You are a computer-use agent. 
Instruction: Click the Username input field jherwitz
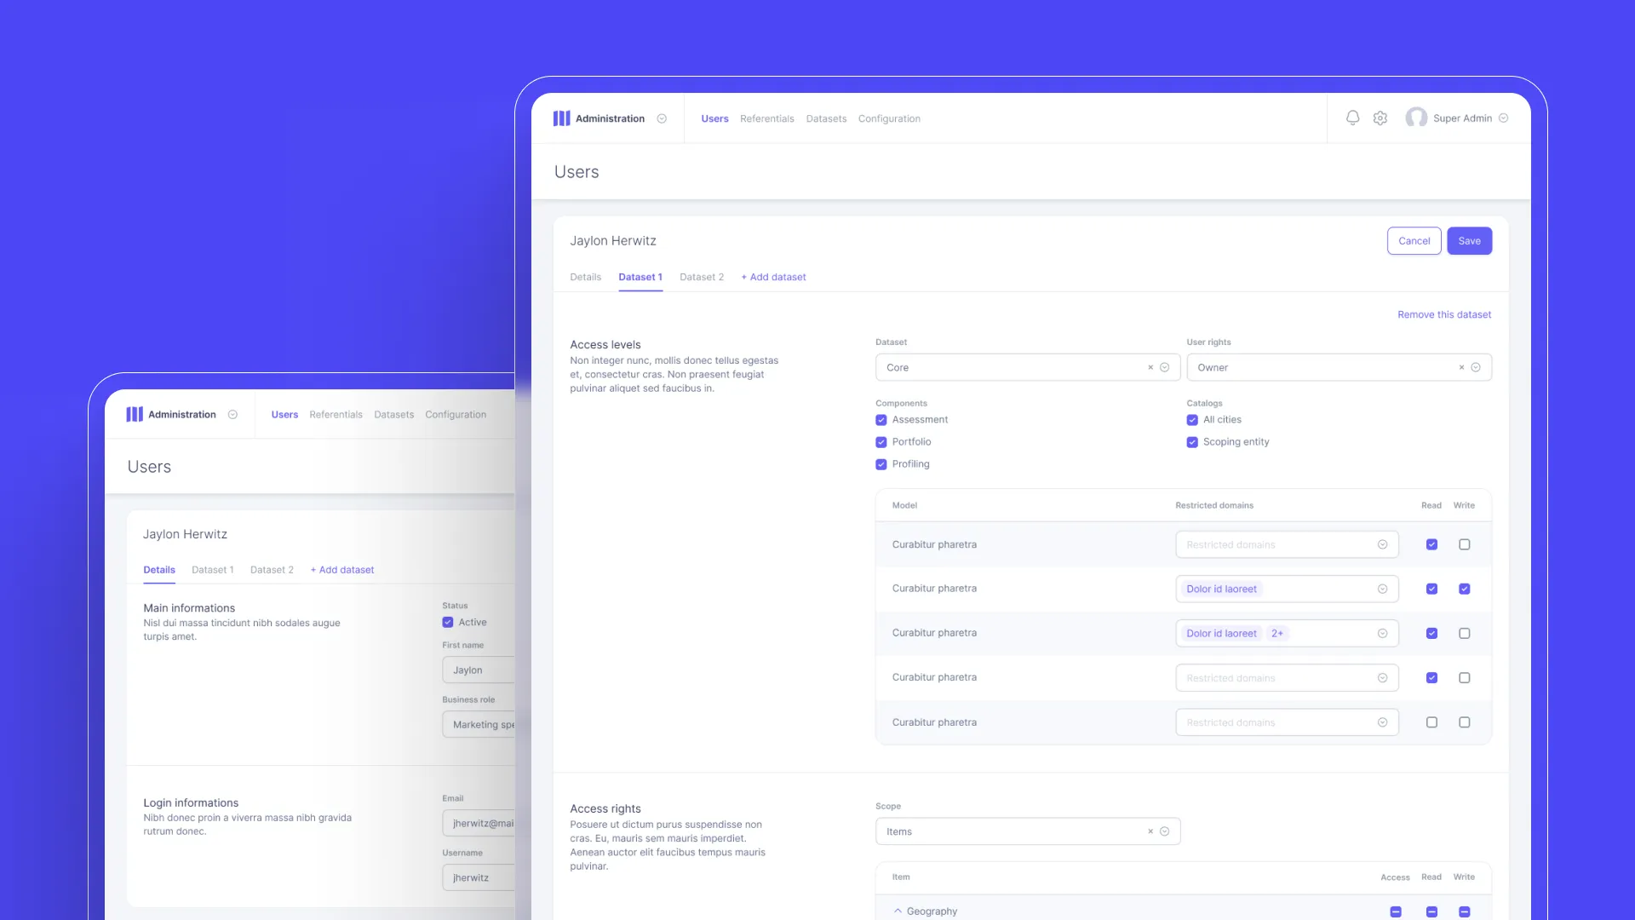tap(479, 877)
